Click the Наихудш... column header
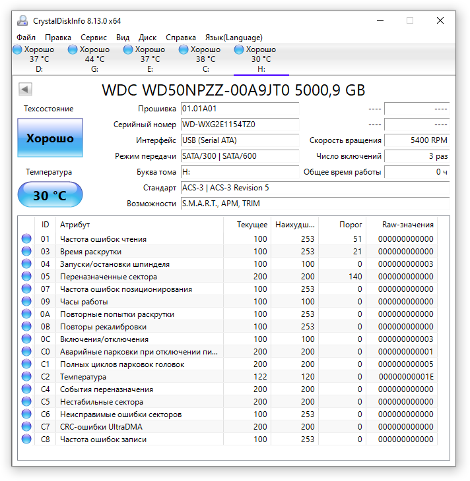The width and height of the screenshot is (470, 481). [295, 225]
